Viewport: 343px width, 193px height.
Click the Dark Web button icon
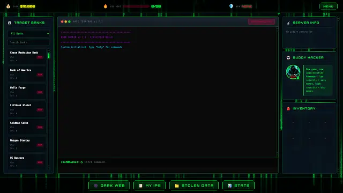tap(95, 185)
